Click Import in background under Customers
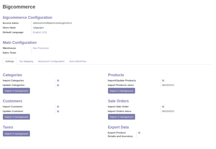Screen dimensions: 216x149 pos(16,117)
